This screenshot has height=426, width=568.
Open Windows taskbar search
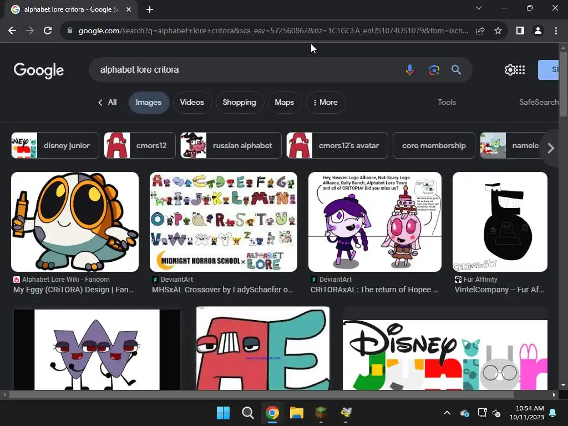coord(248,413)
